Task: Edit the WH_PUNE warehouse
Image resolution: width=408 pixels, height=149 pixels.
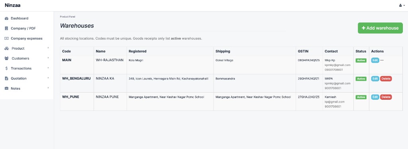Action: (375, 97)
